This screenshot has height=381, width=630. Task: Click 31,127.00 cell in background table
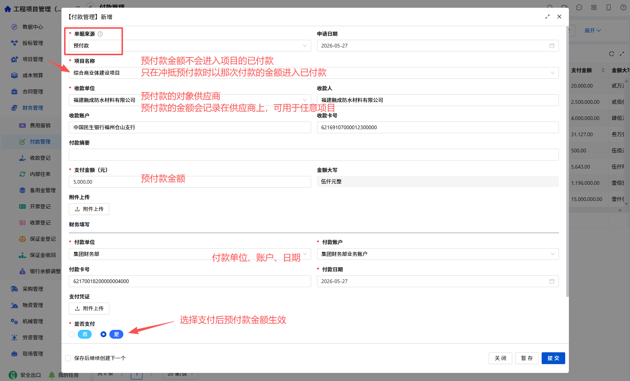point(582,134)
